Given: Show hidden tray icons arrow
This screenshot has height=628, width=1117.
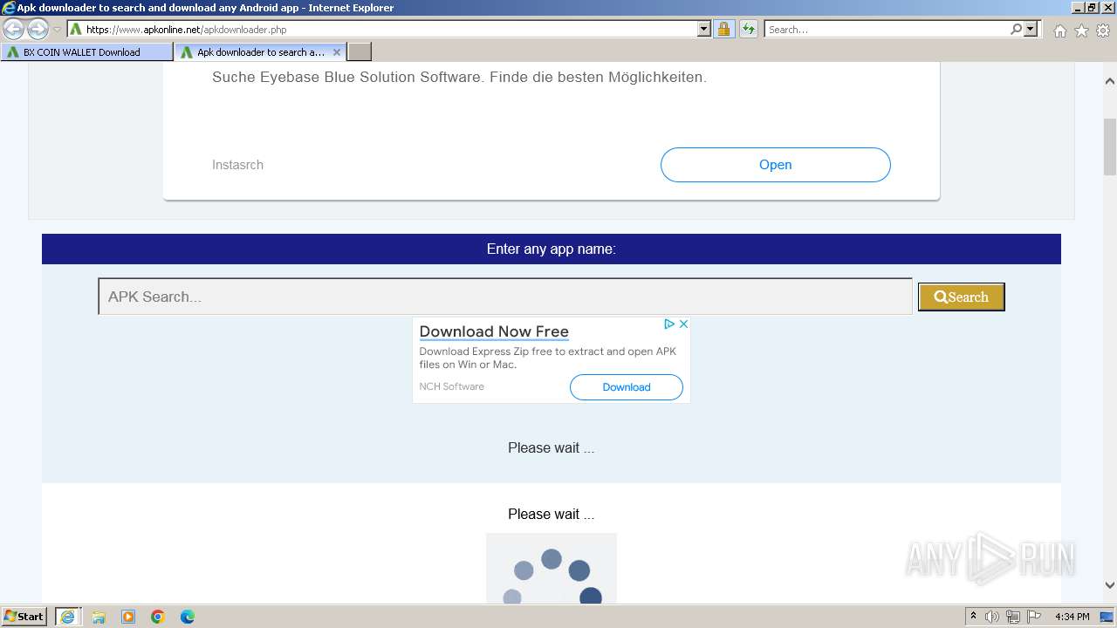Looking at the screenshot, I should pyautogui.click(x=973, y=617).
